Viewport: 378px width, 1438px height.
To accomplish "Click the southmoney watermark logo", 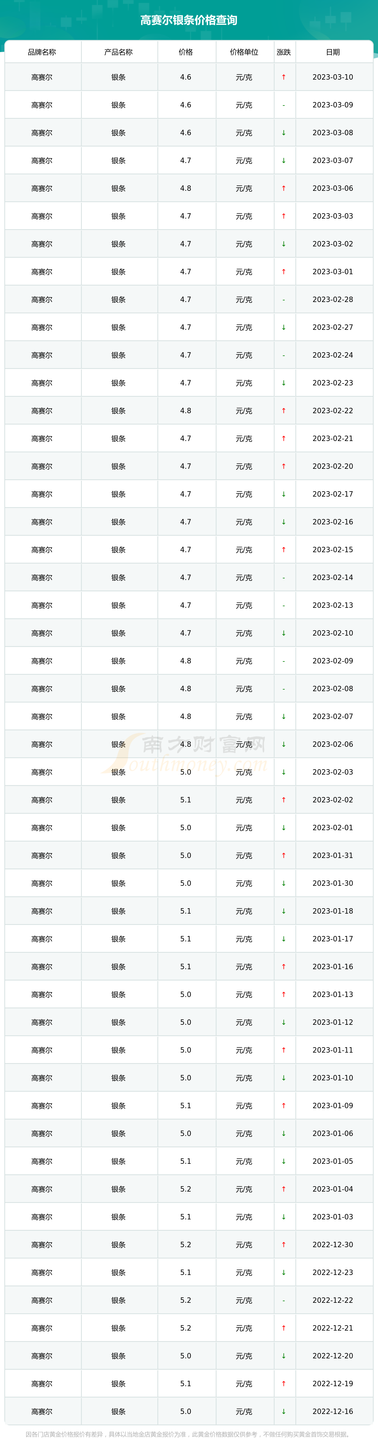I will pos(184,754).
